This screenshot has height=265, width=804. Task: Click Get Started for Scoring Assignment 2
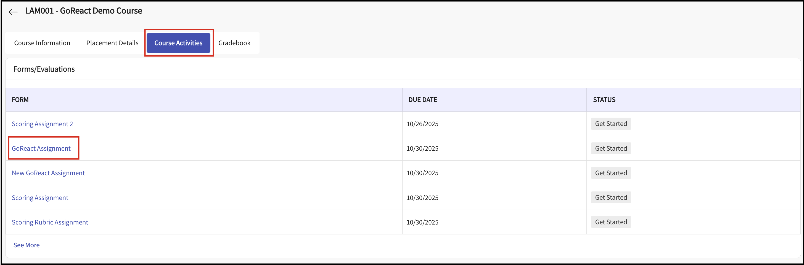[x=610, y=124]
